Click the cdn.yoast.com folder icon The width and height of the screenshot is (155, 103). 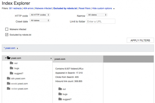(x=8, y=78)
